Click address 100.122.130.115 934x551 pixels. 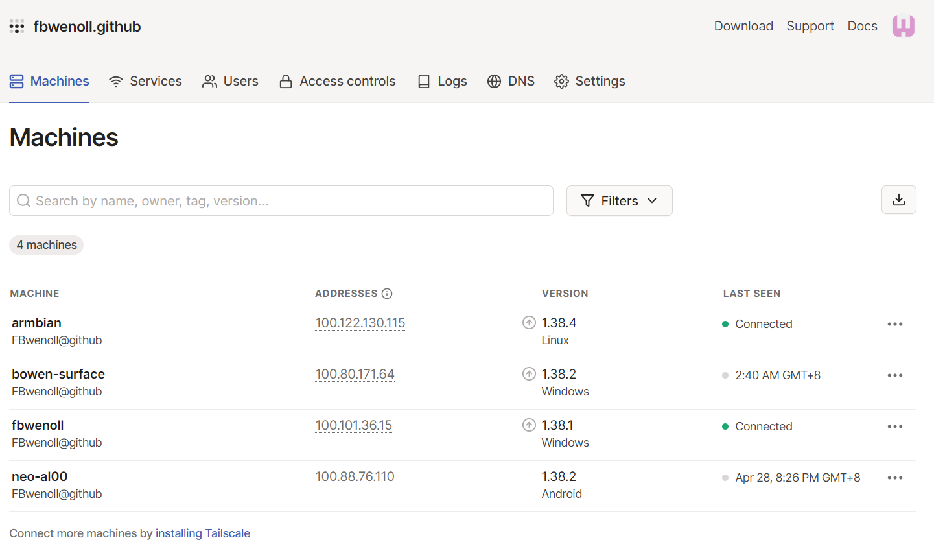(x=360, y=323)
